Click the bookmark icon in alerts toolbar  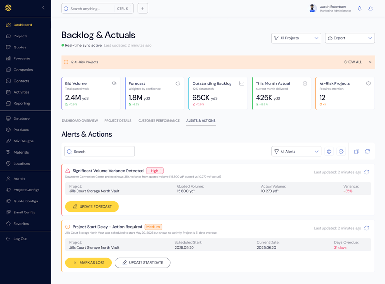click(x=356, y=152)
